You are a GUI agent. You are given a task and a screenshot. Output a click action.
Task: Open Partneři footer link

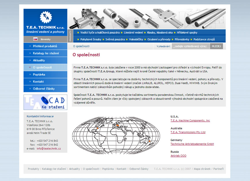[219, 169]
